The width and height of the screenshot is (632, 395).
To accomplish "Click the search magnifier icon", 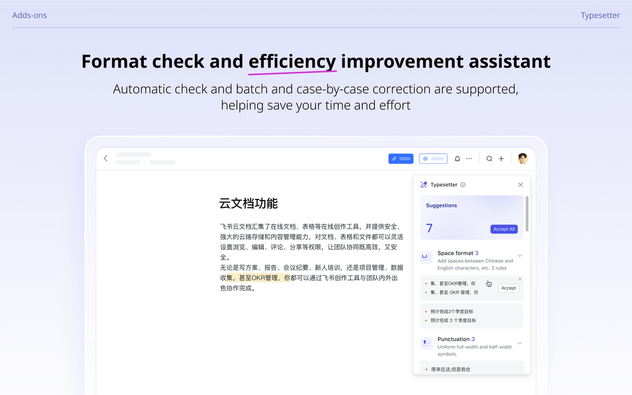I will coord(489,158).
